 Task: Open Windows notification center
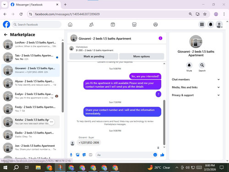click(222, 167)
